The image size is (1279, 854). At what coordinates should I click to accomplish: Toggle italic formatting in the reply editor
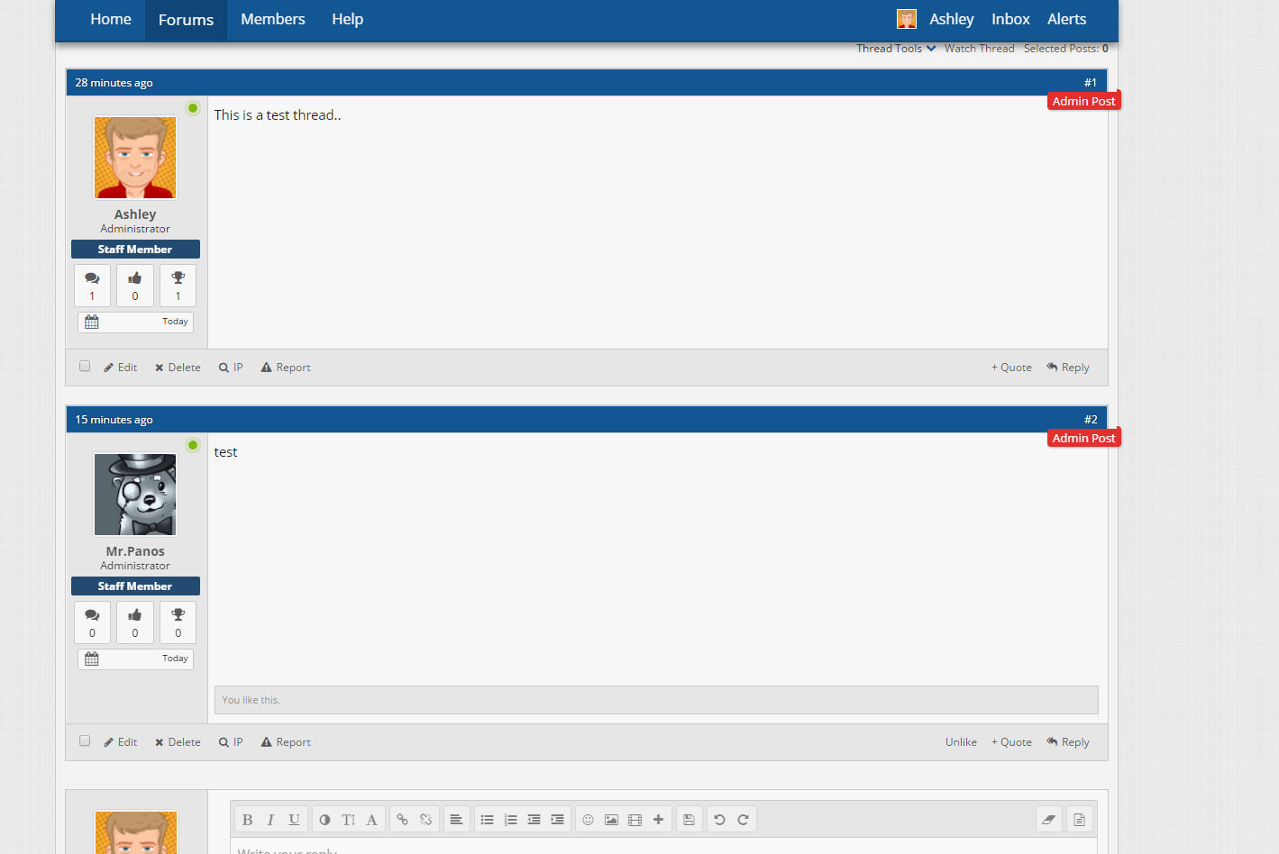tap(270, 820)
